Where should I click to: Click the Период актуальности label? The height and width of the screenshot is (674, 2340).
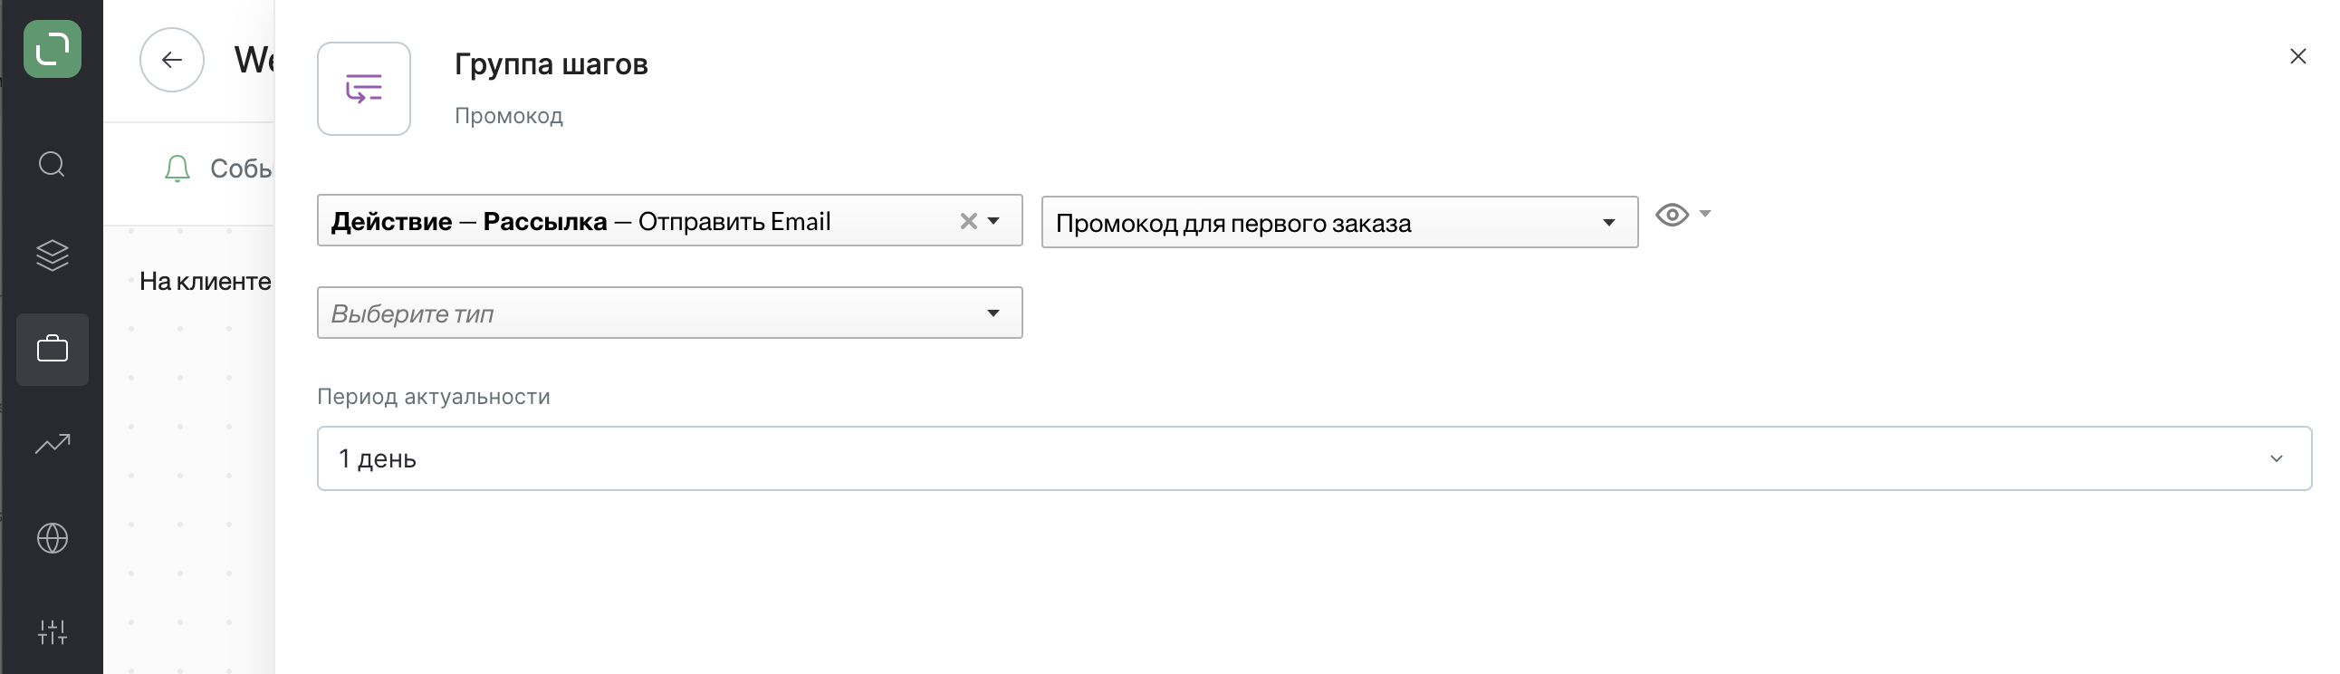coord(433,397)
